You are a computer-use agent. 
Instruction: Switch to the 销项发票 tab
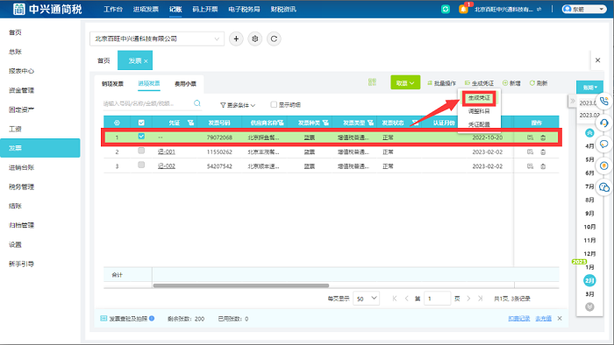coord(112,83)
